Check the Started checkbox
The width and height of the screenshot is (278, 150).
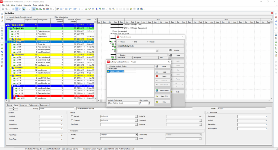[72, 116]
